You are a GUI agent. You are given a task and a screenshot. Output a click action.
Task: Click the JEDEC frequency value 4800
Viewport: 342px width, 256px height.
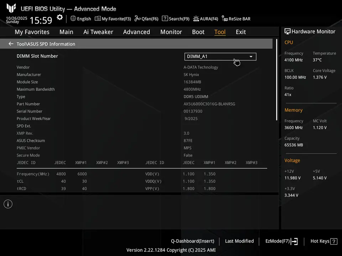[61, 174]
